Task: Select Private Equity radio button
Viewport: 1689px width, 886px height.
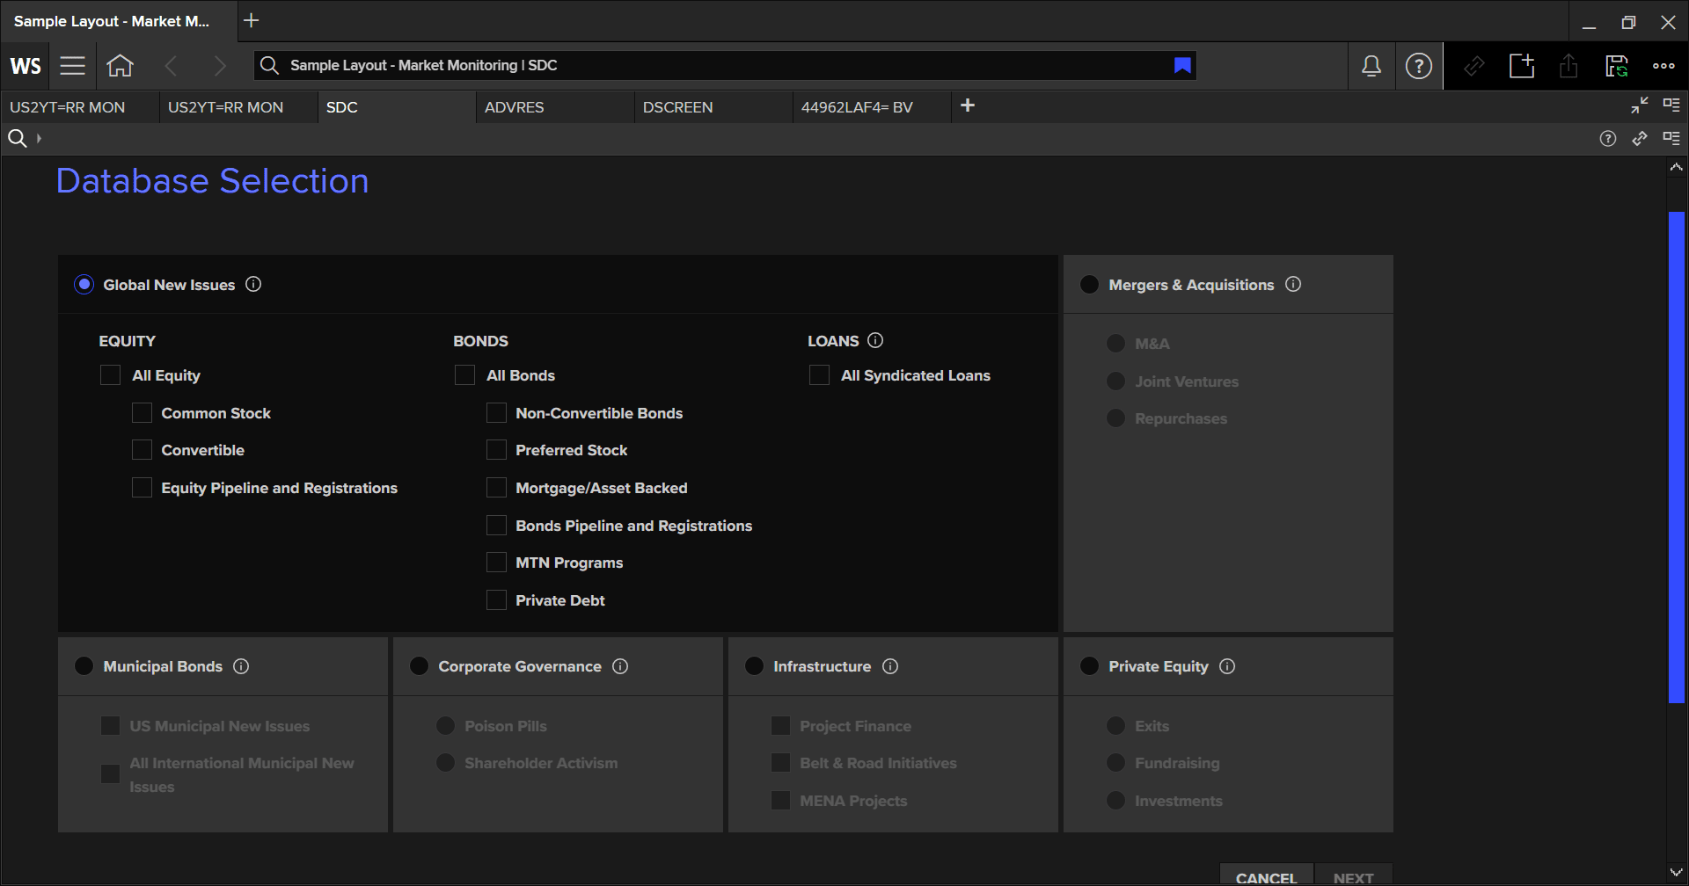Action: pos(1089,666)
